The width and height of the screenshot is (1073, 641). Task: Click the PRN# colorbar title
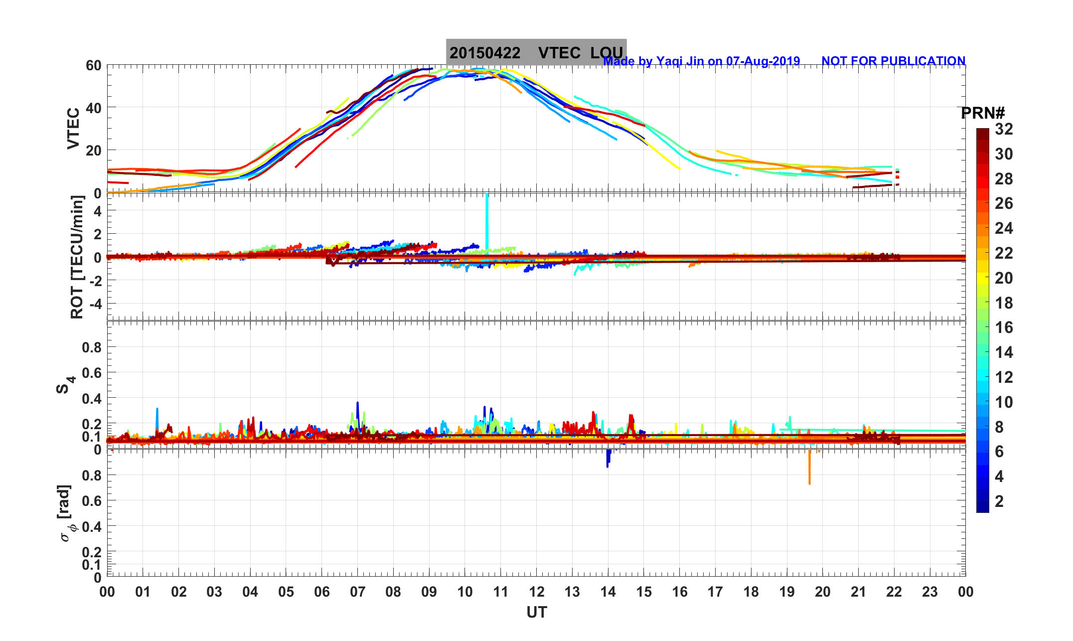pos(982,113)
